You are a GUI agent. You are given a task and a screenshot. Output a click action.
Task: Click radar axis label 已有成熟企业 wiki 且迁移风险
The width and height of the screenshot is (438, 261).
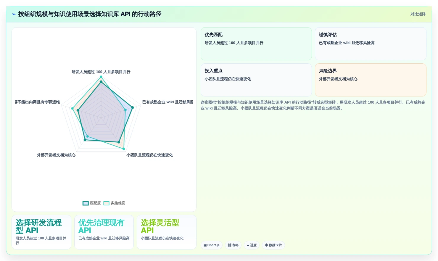pos(168,102)
